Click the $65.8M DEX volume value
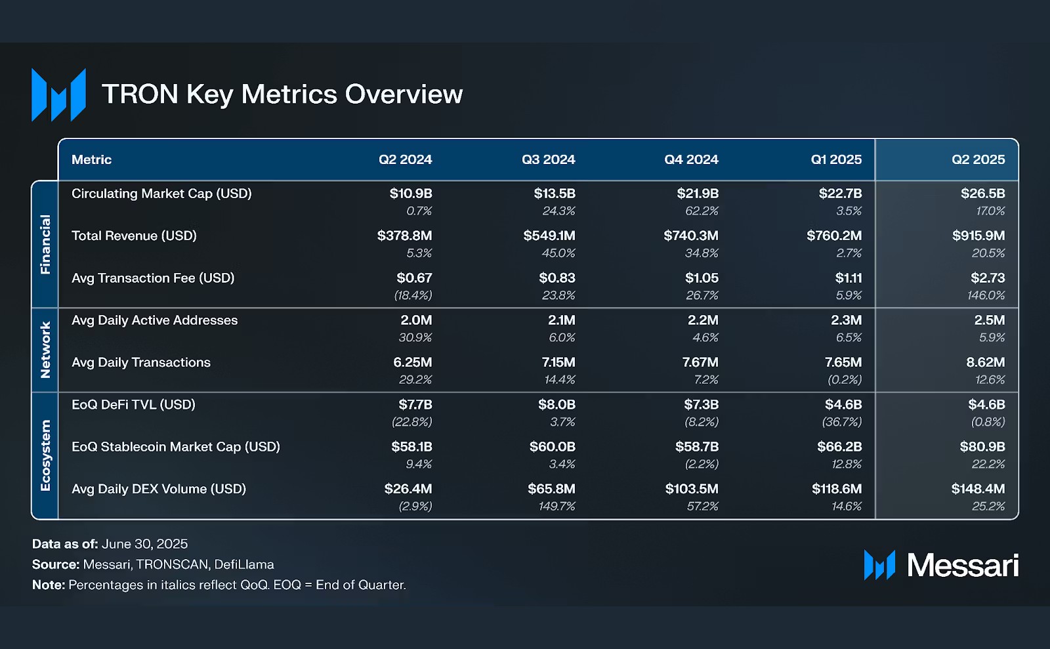This screenshot has height=649, width=1050. point(551,489)
